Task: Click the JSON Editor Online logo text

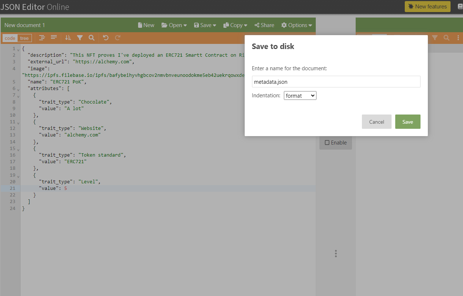Action: (34, 7)
